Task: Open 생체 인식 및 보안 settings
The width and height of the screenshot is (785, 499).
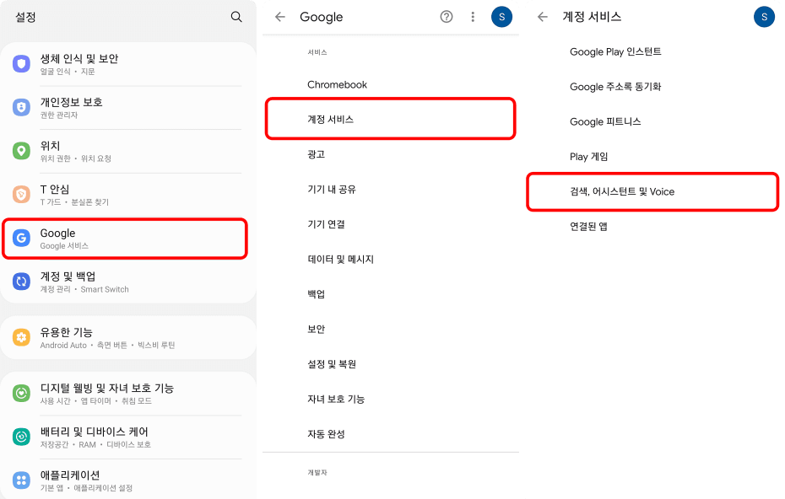Action: pyautogui.click(x=128, y=64)
